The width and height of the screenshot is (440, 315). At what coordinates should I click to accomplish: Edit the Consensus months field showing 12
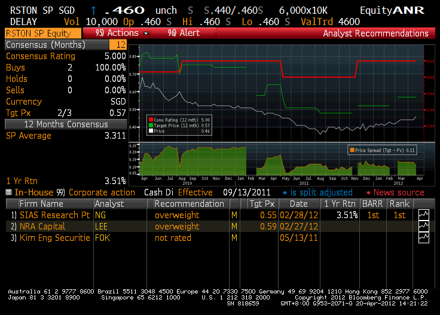118,45
